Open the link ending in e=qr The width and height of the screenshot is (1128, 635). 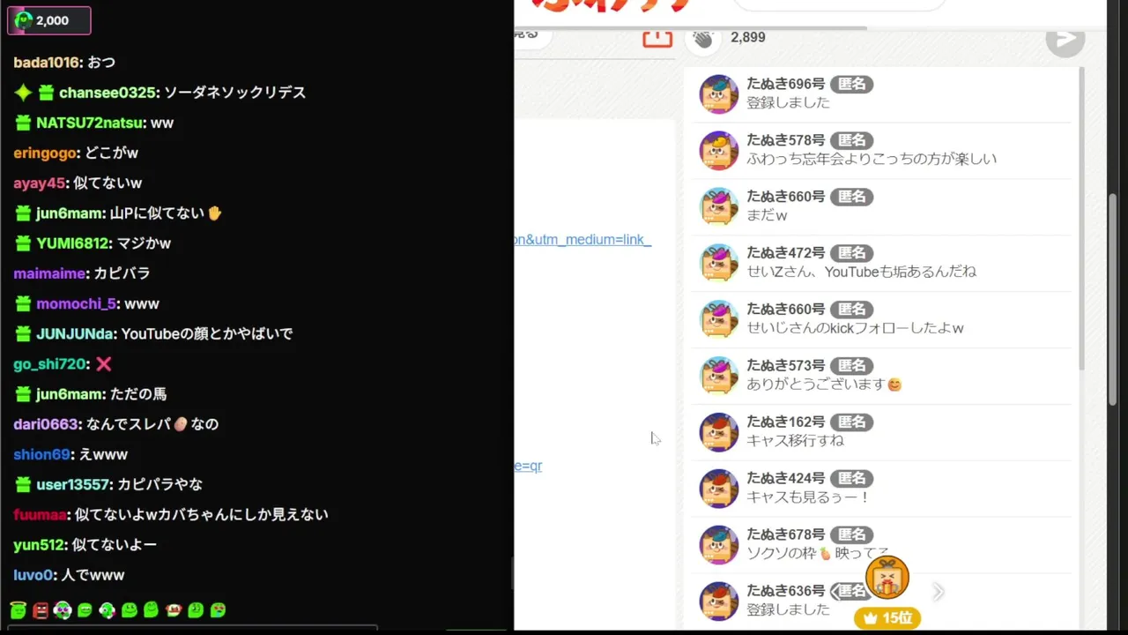[528, 466]
